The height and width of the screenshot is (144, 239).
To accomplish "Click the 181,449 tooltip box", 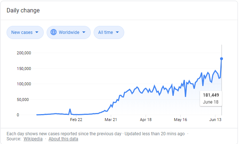I will click(211, 98).
